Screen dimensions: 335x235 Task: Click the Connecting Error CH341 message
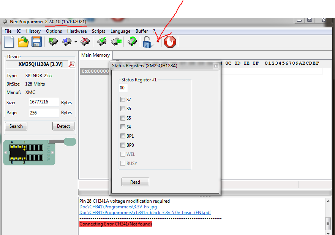[x=115, y=224]
